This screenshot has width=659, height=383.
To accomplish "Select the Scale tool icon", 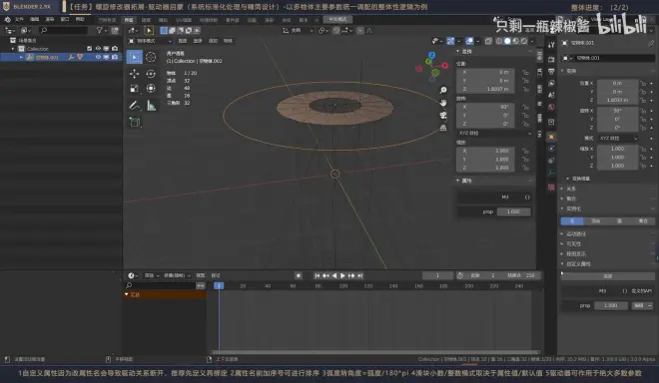I will pos(134,88).
